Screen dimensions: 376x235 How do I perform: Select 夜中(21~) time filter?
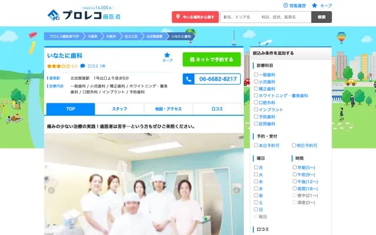294,196
